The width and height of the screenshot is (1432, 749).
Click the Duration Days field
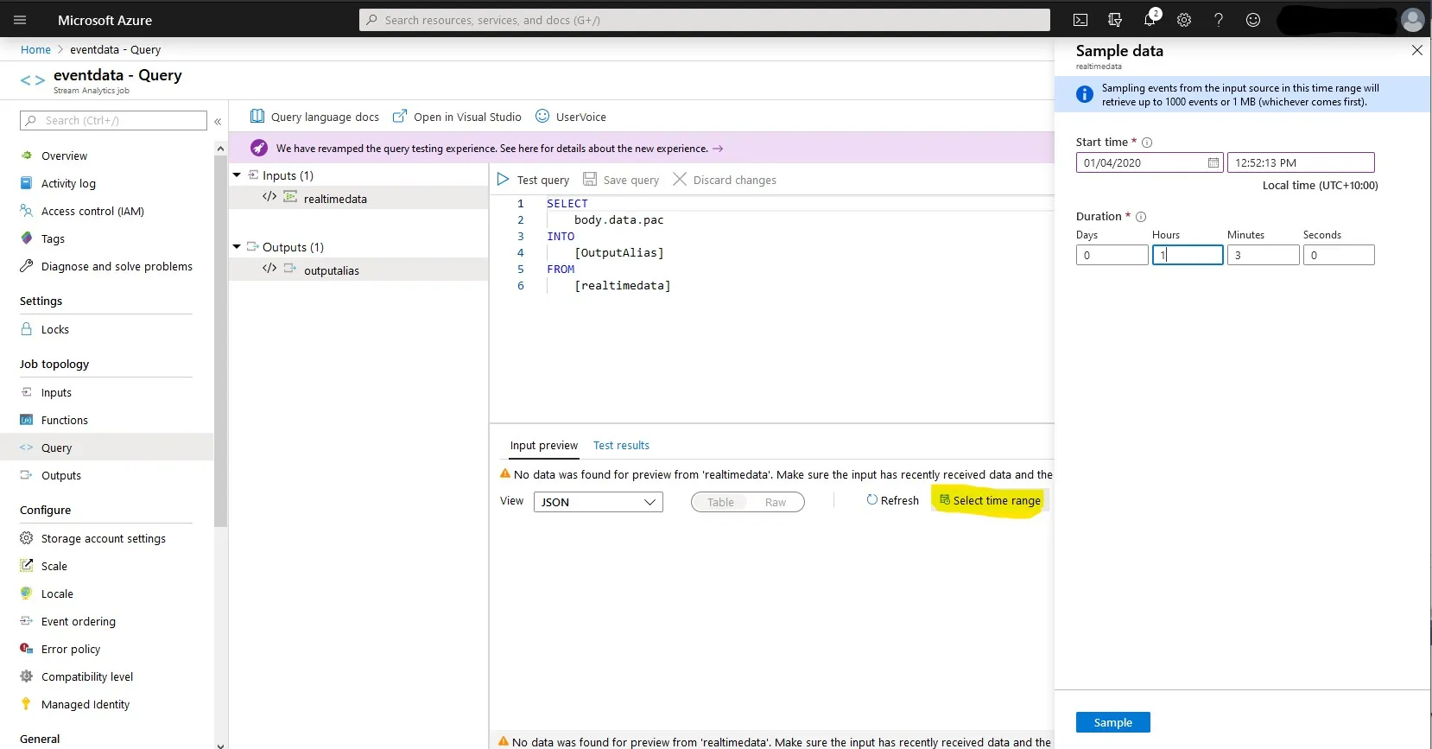[x=1112, y=255]
